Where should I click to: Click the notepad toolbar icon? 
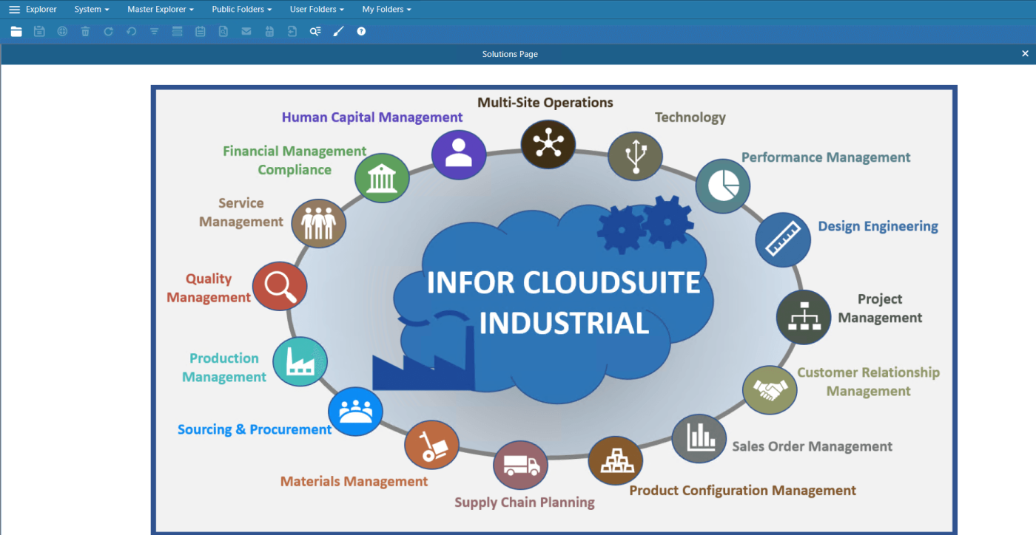click(200, 32)
